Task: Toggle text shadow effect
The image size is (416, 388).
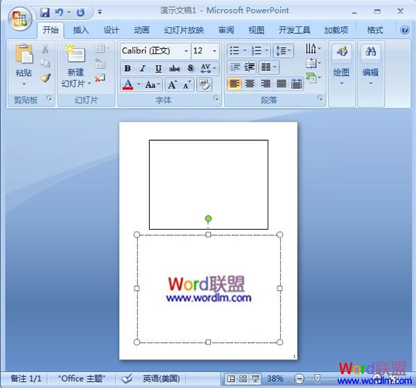Action: point(190,69)
